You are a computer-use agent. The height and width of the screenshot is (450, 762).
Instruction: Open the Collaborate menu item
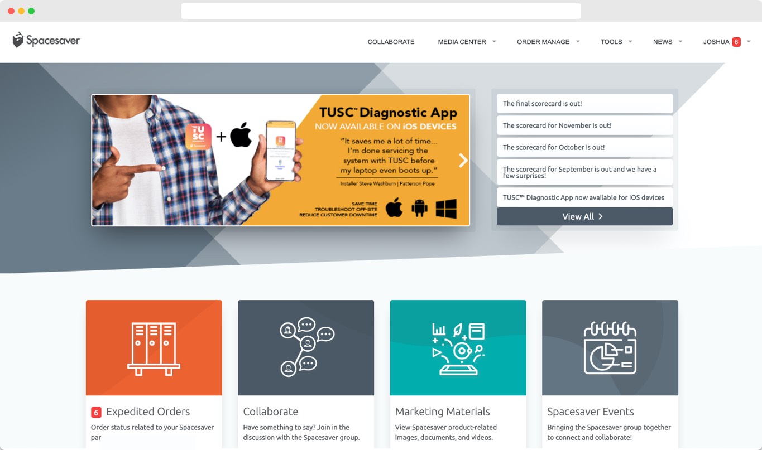(391, 42)
